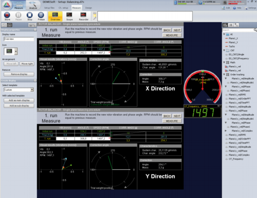Click the channel Search field
Image resolution: width=257 pixels, height=198 pixels.
click(238, 30)
